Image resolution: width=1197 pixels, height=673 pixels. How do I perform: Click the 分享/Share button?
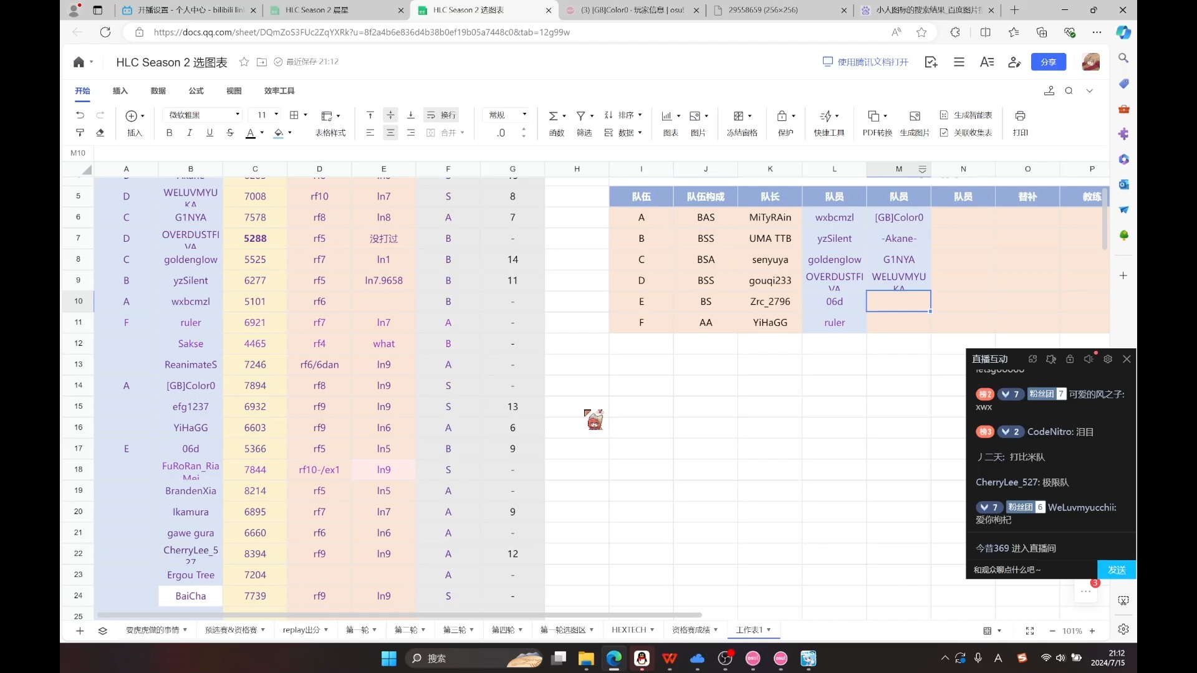pyautogui.click(x=1052, y=62)
